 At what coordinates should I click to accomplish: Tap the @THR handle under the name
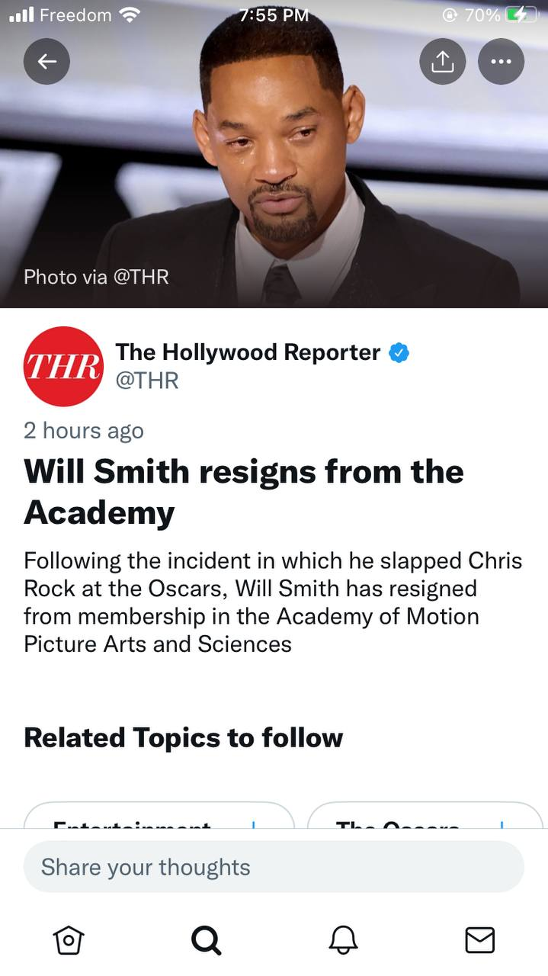(146, 380)
